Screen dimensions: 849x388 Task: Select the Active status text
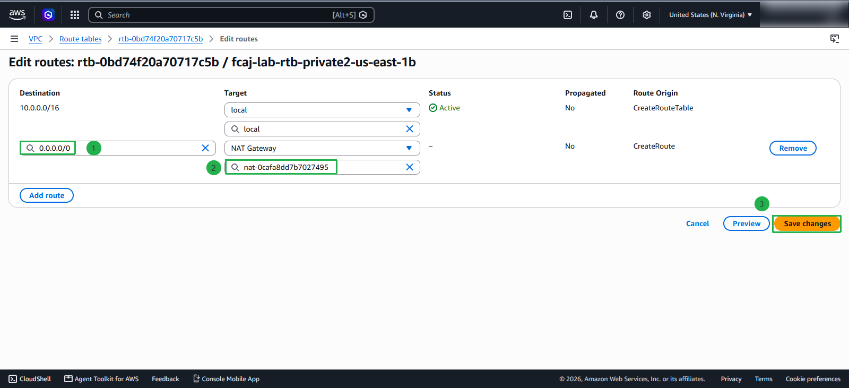tap(449, 108)
